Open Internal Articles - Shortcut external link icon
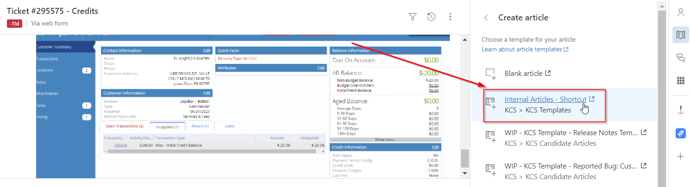 pos(592,99)
